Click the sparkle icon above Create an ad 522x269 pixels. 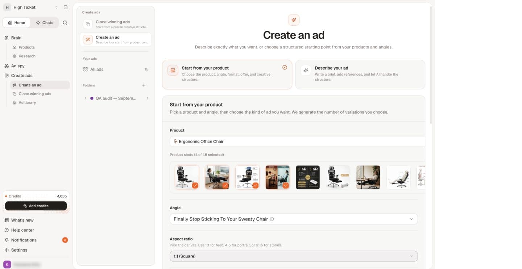click(x=294, y=20)
